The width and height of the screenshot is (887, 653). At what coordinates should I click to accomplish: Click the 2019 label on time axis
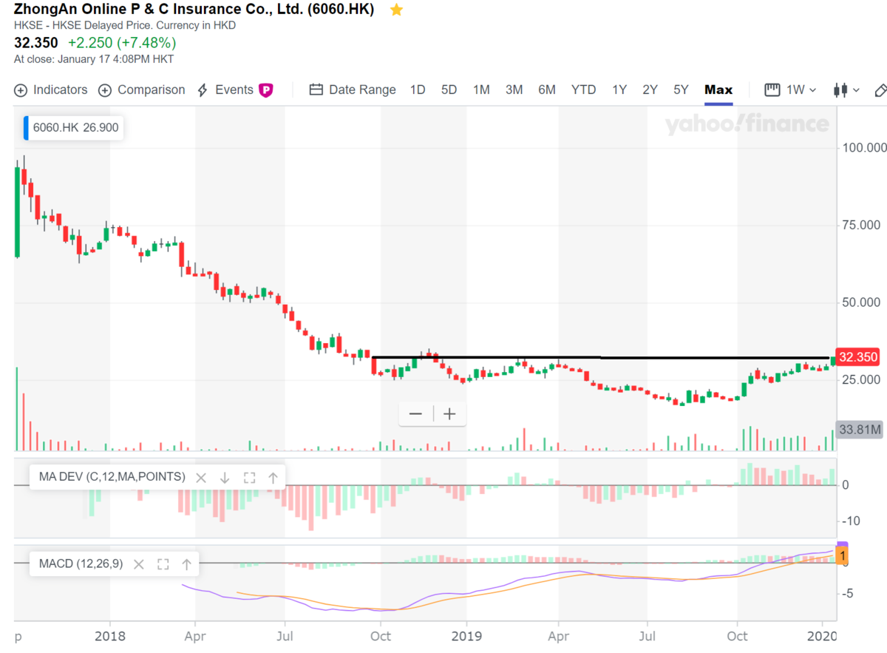(x=466, y=636)
